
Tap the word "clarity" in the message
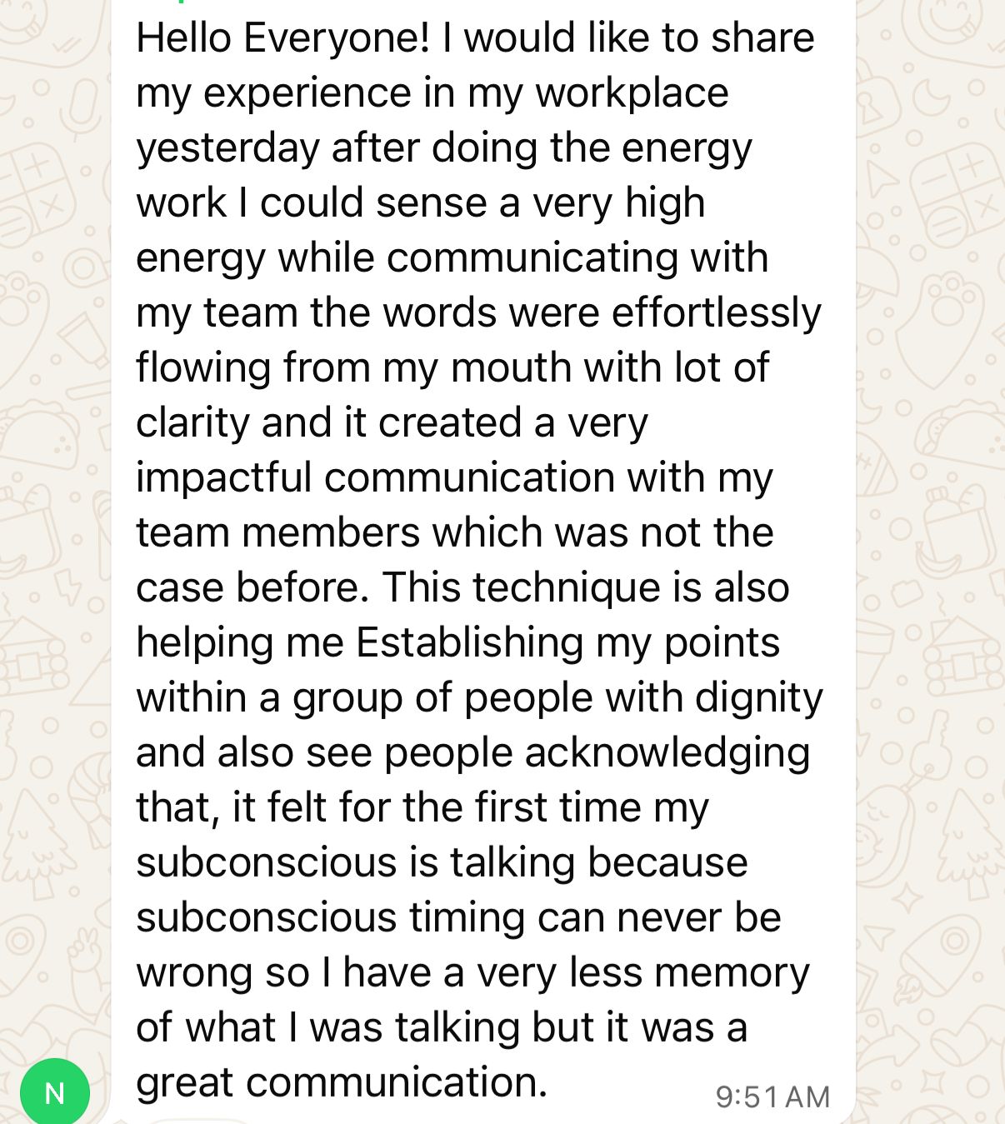(x=192, y=422)
